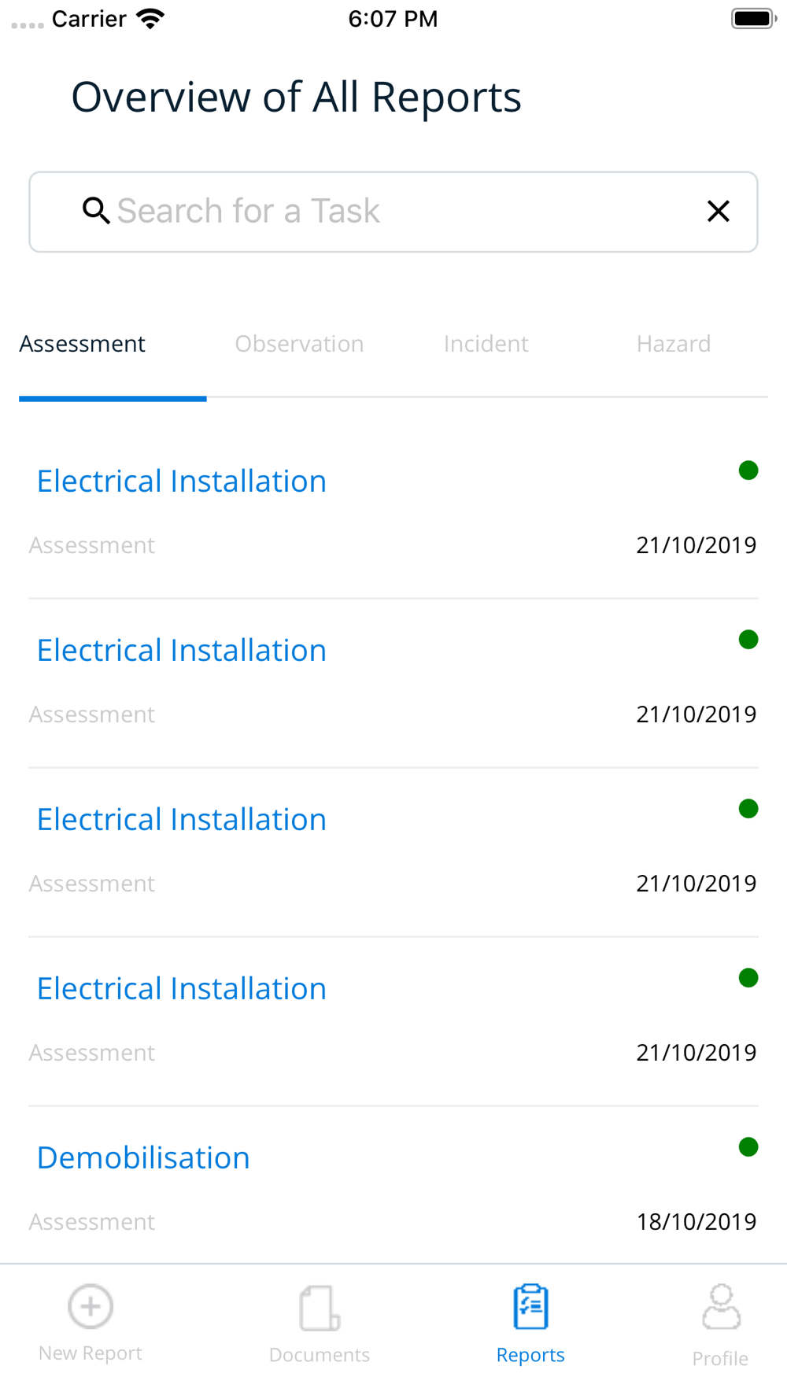Tap the battery indicator in status bar
This screenshot has height=1399, width=787.
(752, 19)
